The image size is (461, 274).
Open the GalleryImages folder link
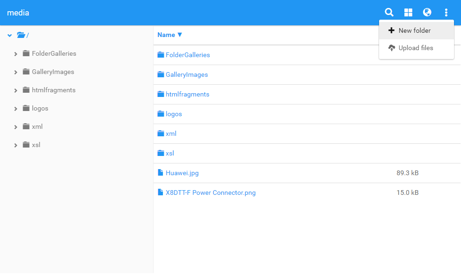coord(186,74)
